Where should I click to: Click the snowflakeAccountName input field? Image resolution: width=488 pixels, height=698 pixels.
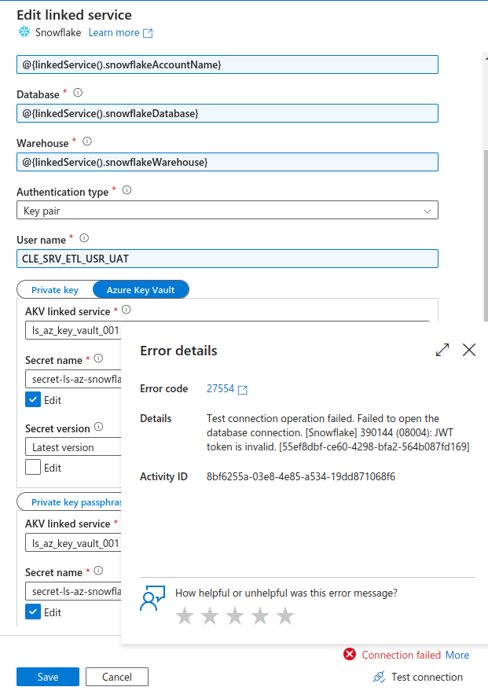click(x=227, y=64)
